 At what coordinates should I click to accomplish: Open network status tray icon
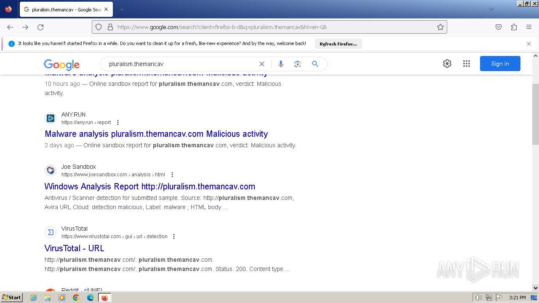pos(489,298)
